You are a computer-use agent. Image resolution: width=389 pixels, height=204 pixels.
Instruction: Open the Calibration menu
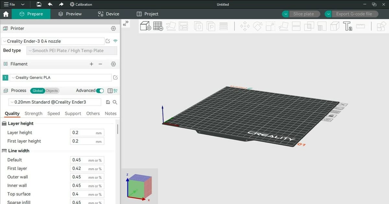[81, 5]
